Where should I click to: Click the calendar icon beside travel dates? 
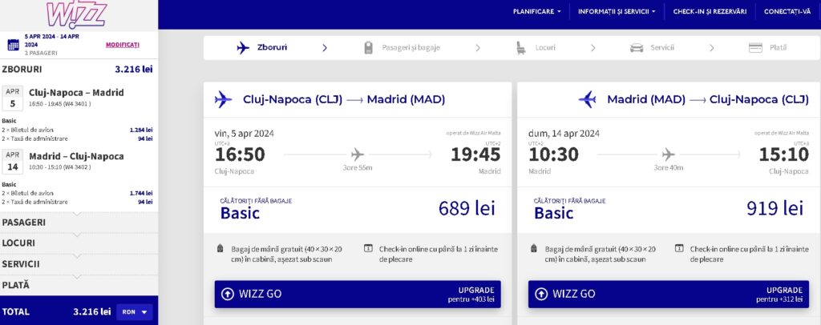coord(13,45)
